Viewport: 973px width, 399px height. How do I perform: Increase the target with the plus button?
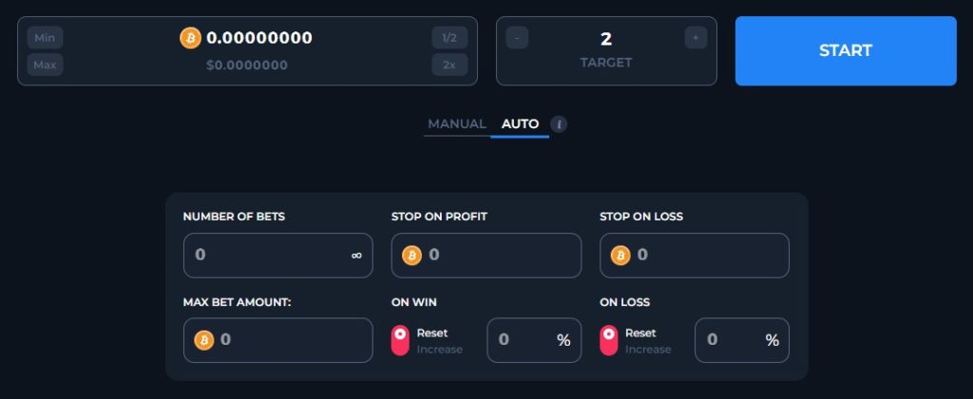(696, 38)
